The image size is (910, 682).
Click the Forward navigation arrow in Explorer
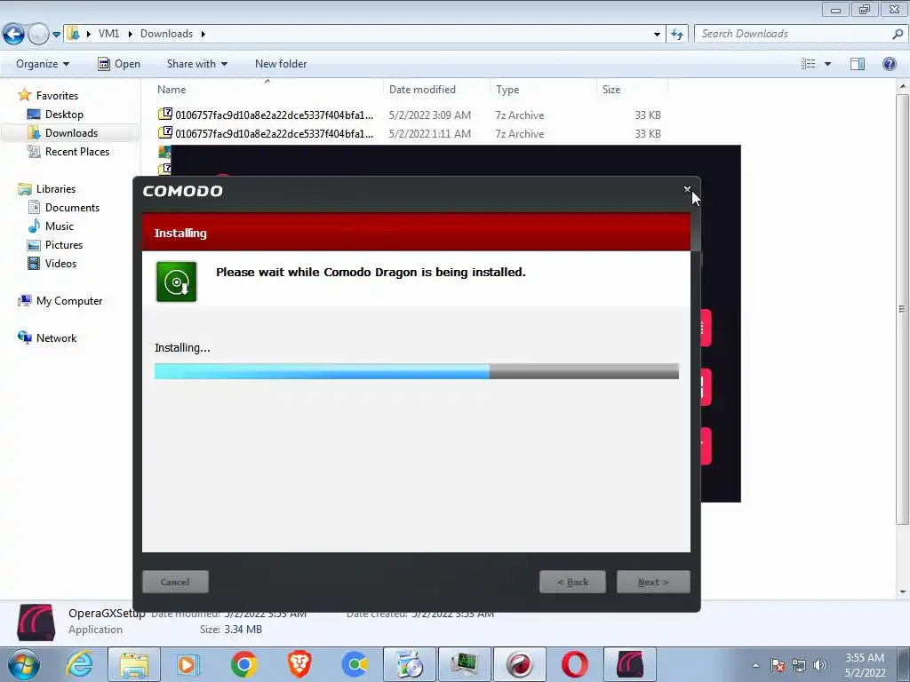[38, 34]
